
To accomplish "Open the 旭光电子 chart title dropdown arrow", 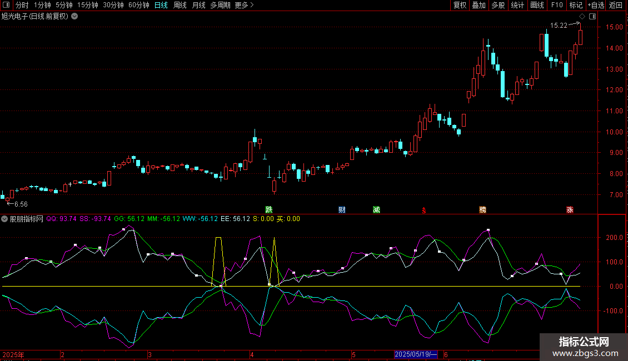I will click(74, 16).
